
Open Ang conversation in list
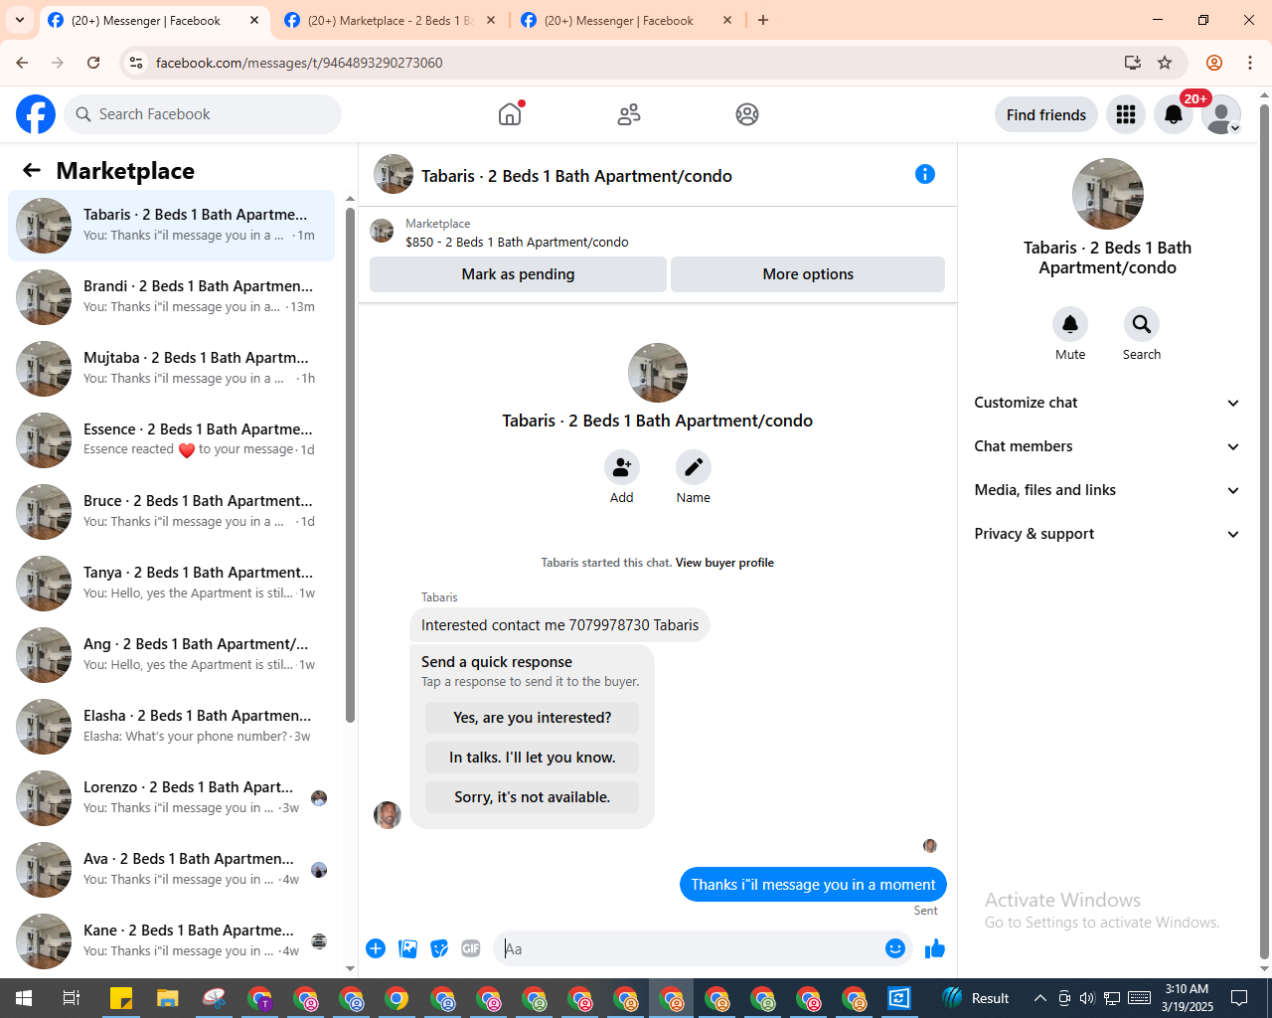pos(172,655)
